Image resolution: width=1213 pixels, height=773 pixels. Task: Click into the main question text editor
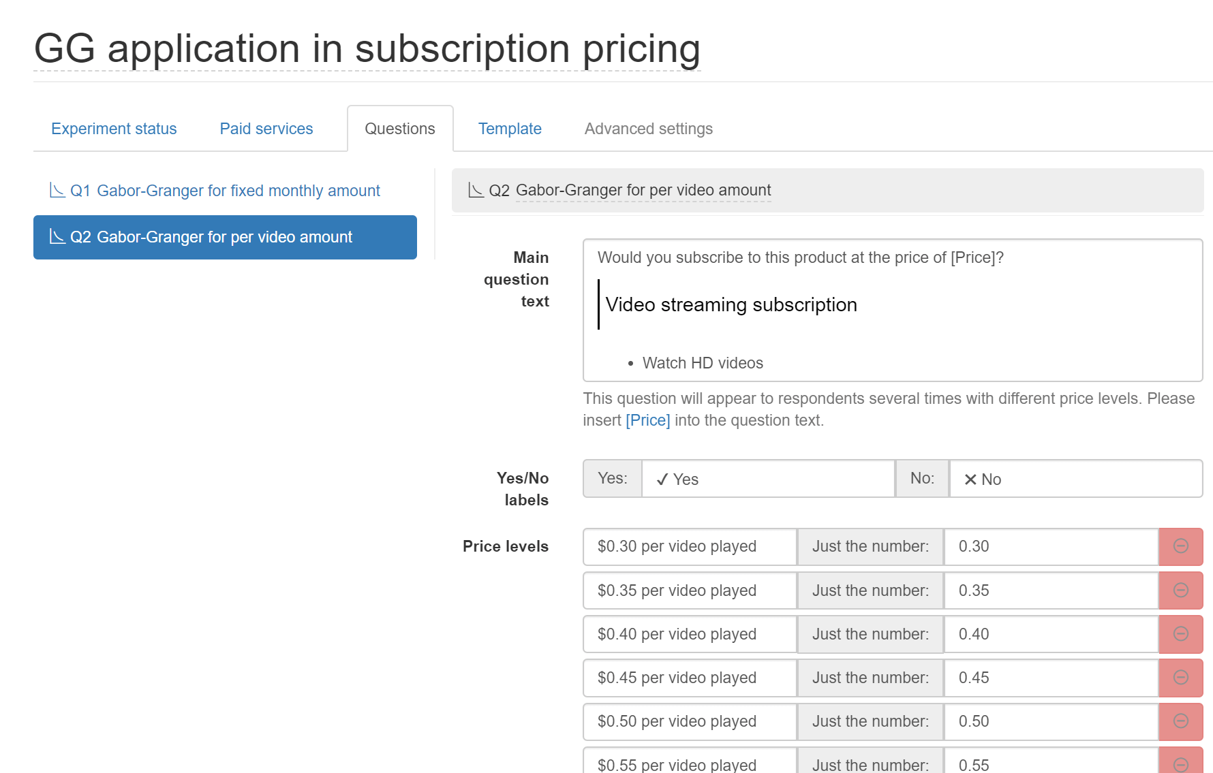893,310
